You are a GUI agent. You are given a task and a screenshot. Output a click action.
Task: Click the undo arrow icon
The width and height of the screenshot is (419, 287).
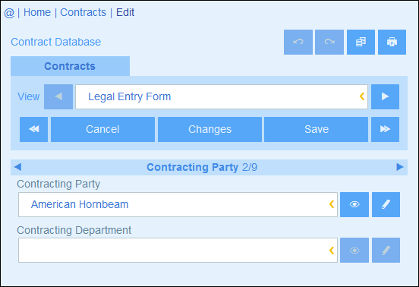pos(298,42)
